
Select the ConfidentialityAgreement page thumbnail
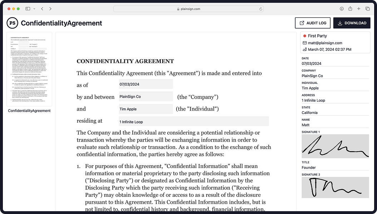[x=29, y=69]
